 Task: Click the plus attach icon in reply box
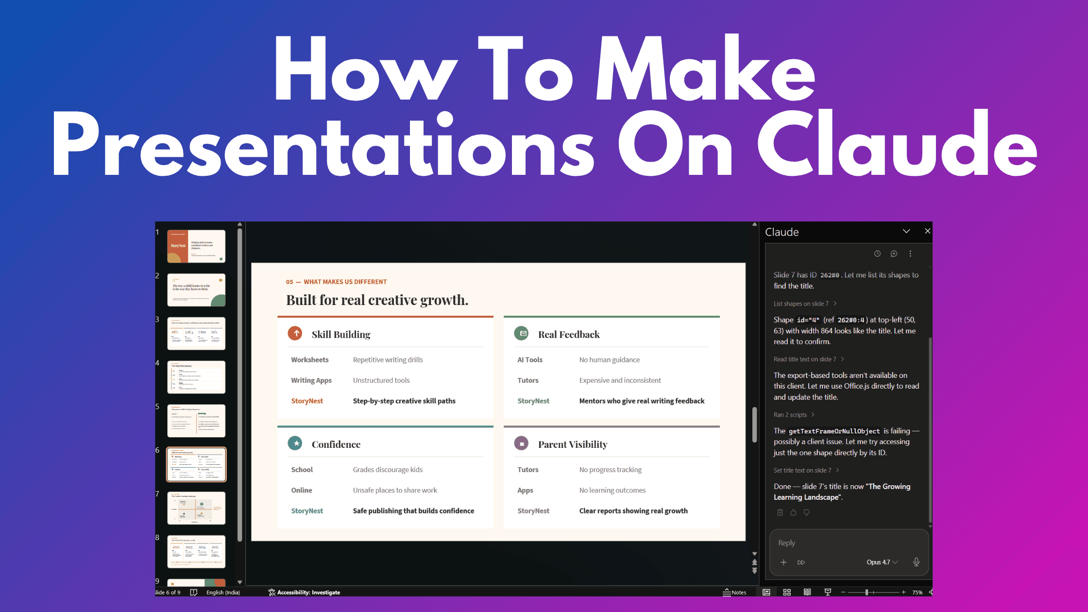(783, 562)
